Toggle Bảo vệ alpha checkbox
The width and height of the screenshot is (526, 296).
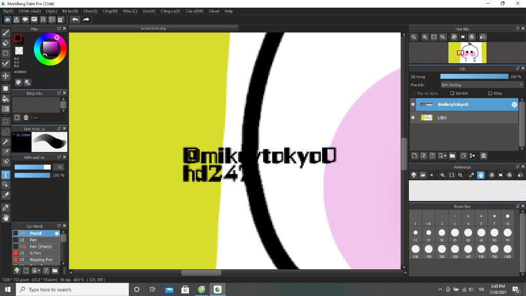414,94
